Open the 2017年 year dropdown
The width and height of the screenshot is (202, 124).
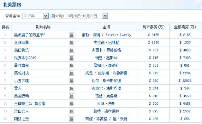tap(35, 16)
